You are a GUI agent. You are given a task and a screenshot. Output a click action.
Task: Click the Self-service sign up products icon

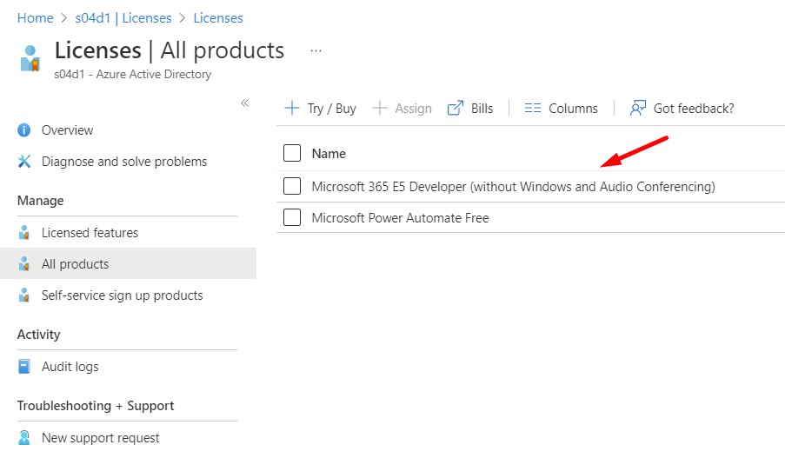tap(24, 295)
